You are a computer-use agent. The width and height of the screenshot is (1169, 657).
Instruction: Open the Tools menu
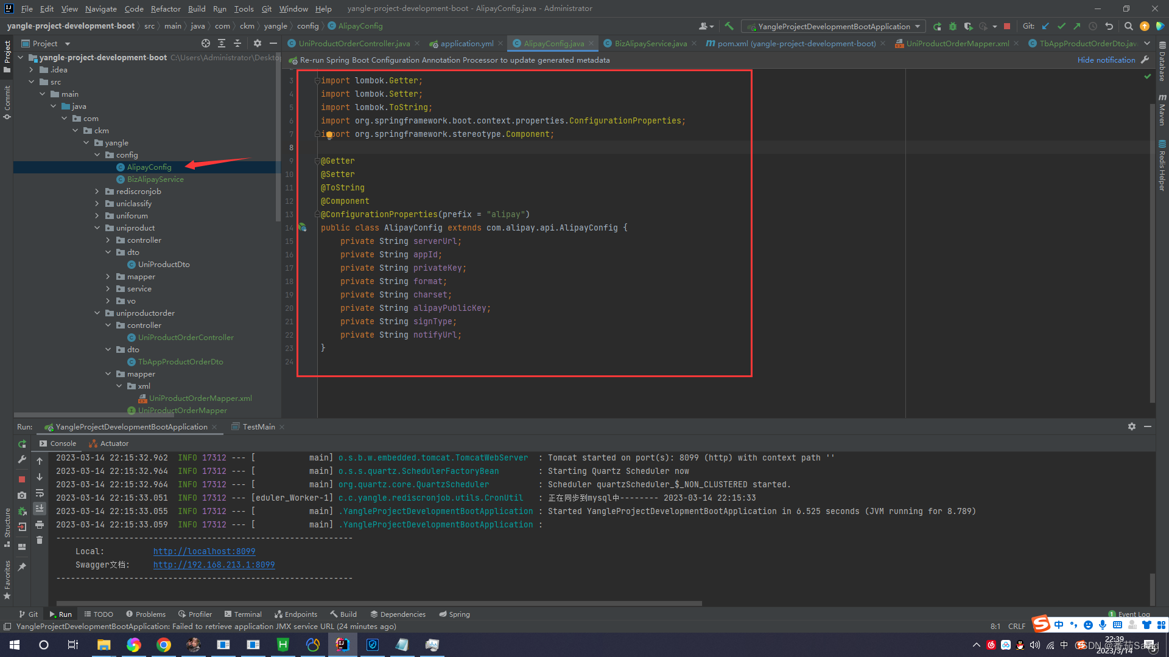[x=244, y=9]
